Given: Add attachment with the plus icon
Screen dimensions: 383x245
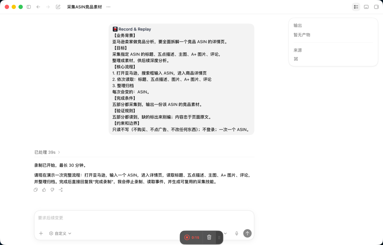Looking at the screenshot, I should pos(41,233).
